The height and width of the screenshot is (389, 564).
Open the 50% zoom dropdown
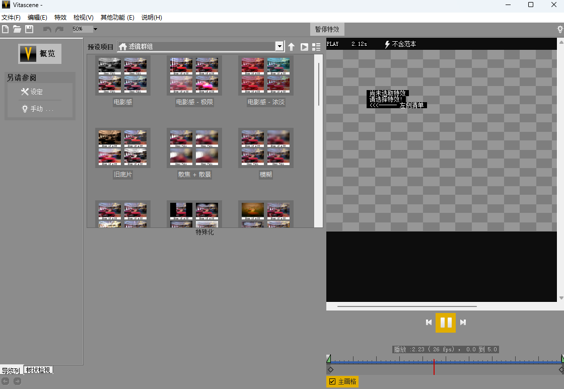[x=95, y=29]
